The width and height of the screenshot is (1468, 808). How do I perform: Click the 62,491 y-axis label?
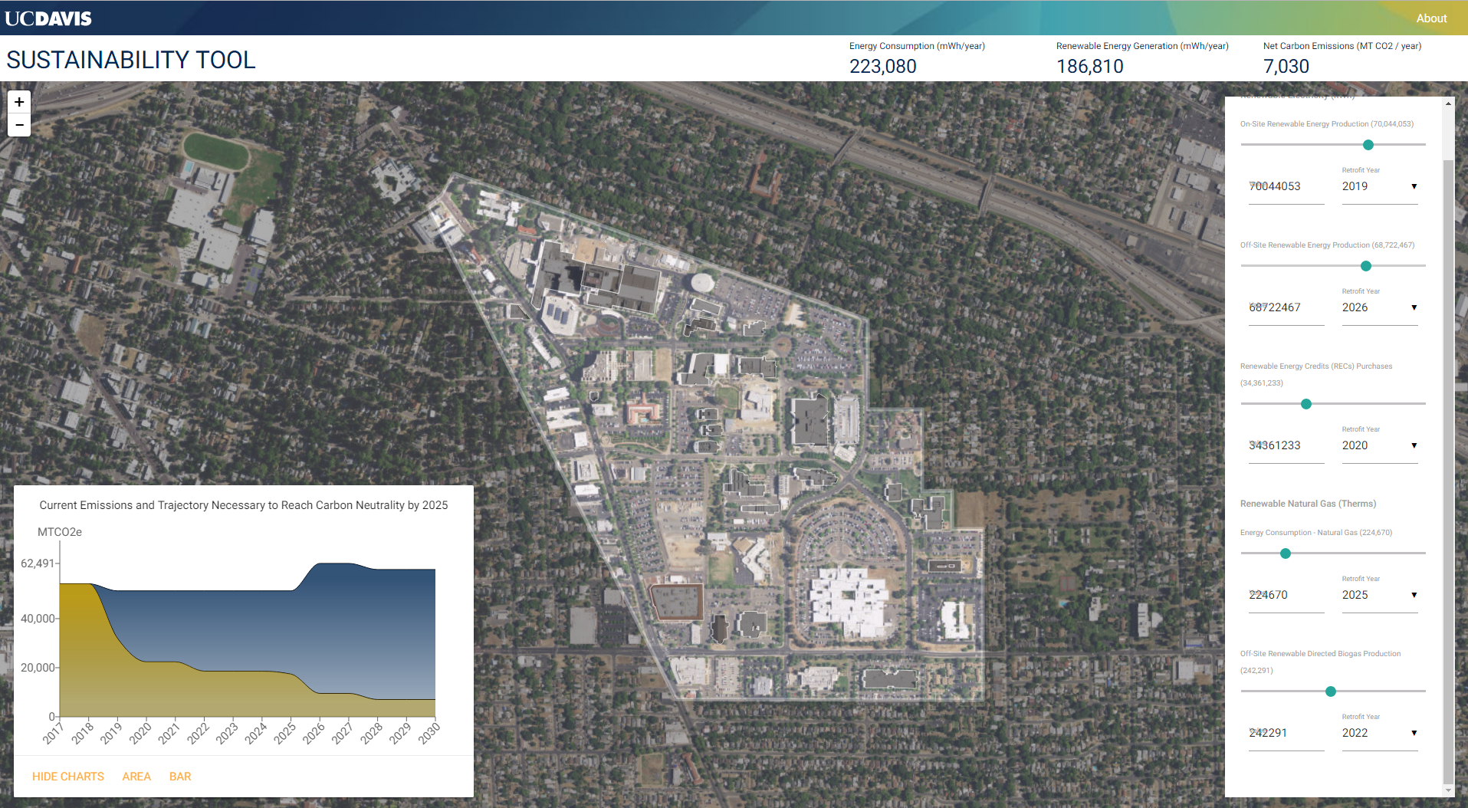coord(38,563)
